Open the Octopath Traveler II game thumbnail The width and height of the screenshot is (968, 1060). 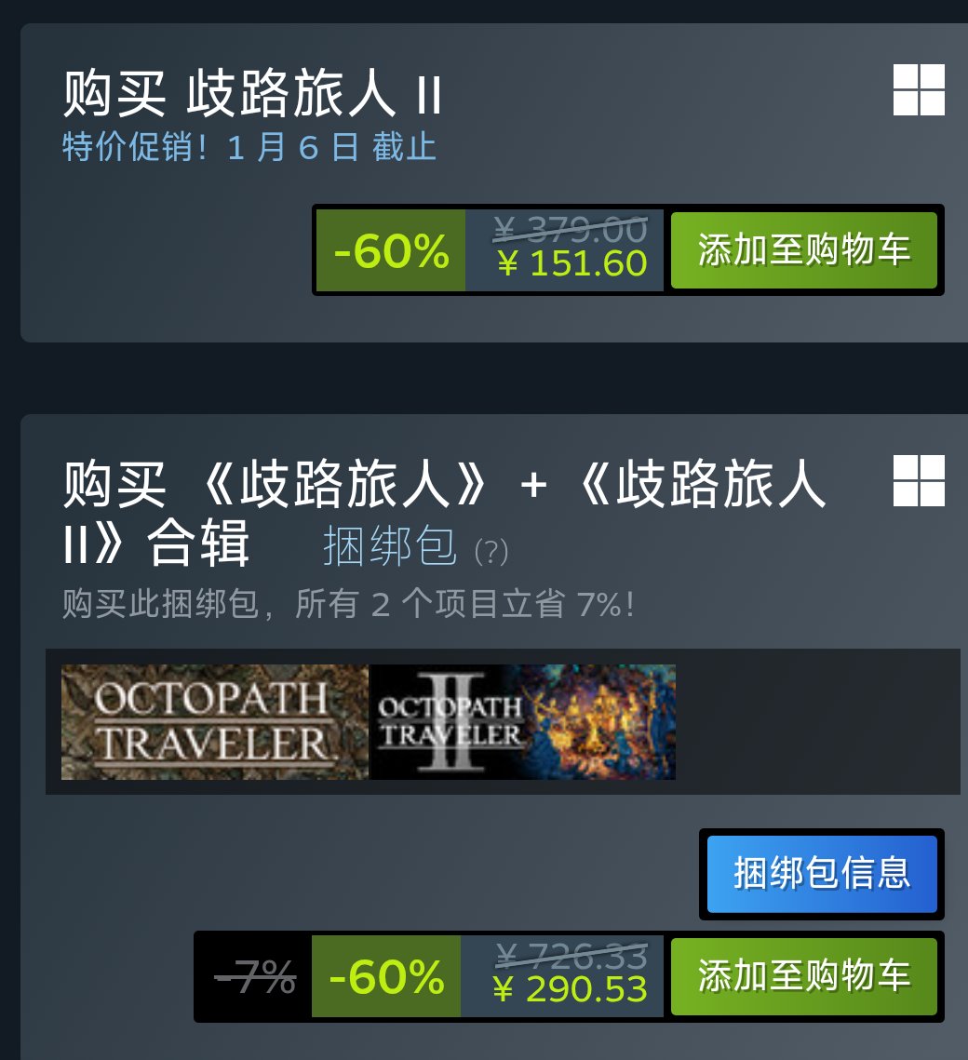[522, 722]
